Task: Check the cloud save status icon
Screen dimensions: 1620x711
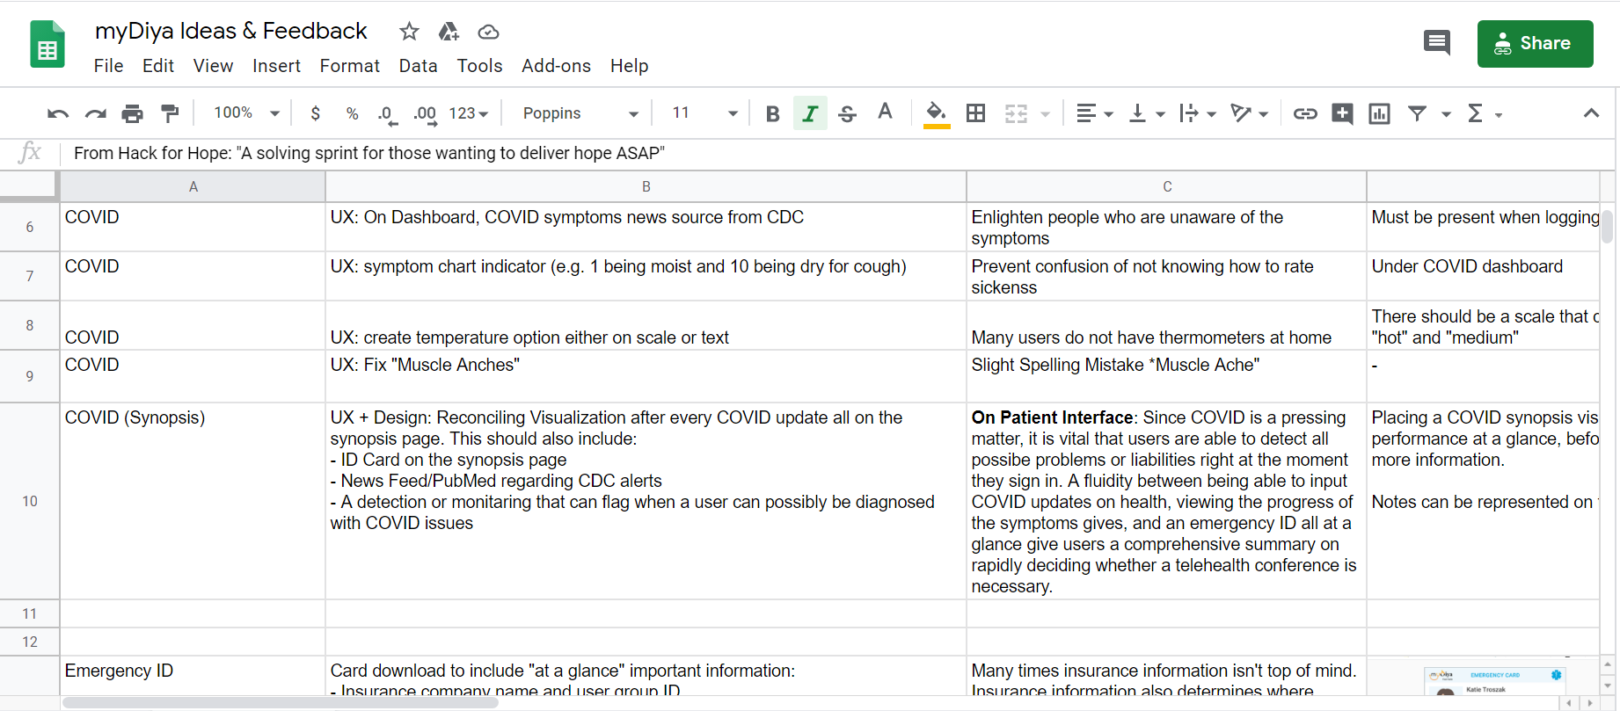Action: (488, 32)
